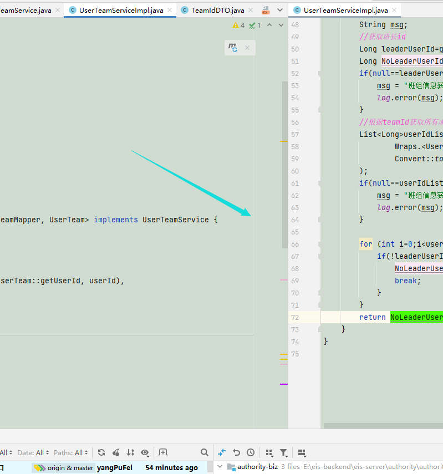The height and width of the screenshot is (474, 443).
Task: Click the Revert selected changes icon
Action: click(236, 452)
